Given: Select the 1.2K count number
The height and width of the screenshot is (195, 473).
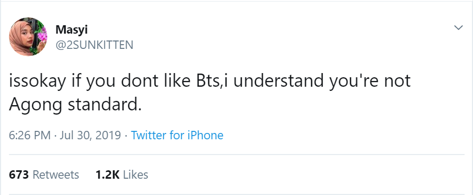Looking at the screenshot, I should coord(107,175).
